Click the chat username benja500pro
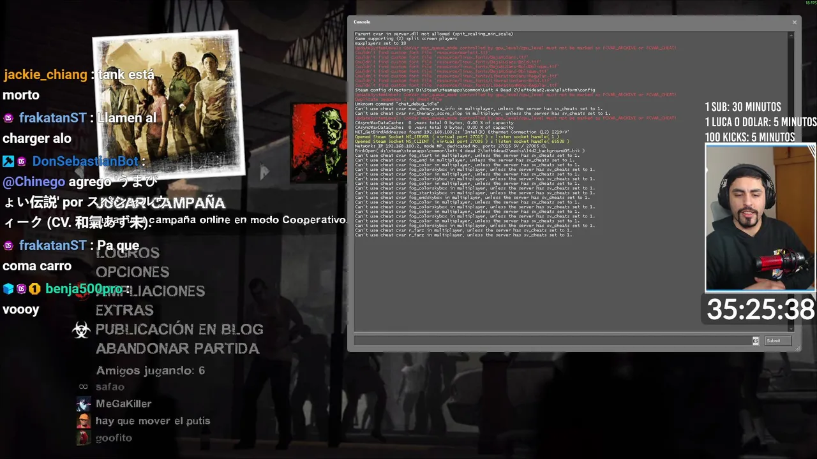Image resolution: width=817 pixels, height=459 pixels. pos(84,289)
